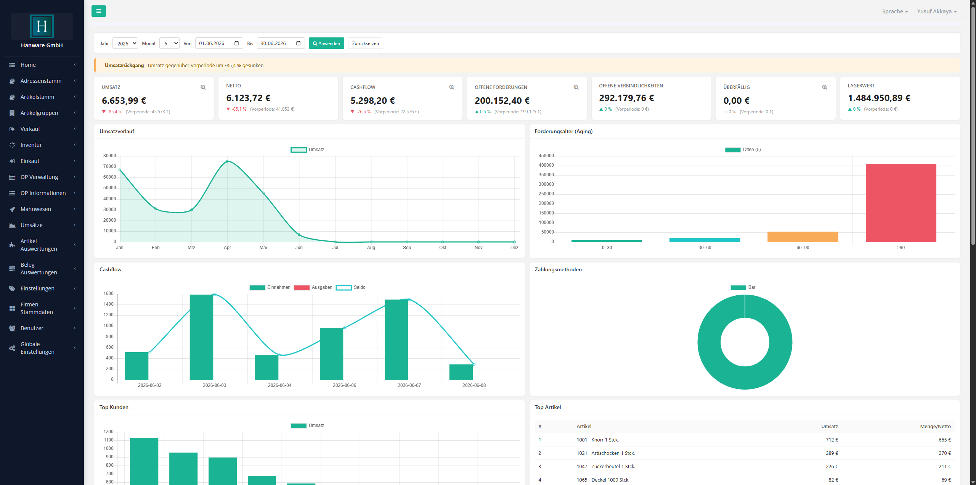Toggle Einnahmen legend in Cashflow chart
This screenshot has height=485, width=976.
coord(270,287)
